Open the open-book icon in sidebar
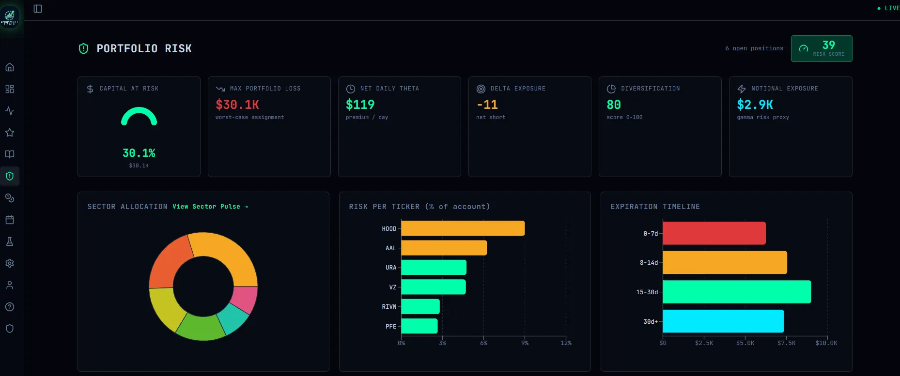The image size is (900, 376). (10, 154)
